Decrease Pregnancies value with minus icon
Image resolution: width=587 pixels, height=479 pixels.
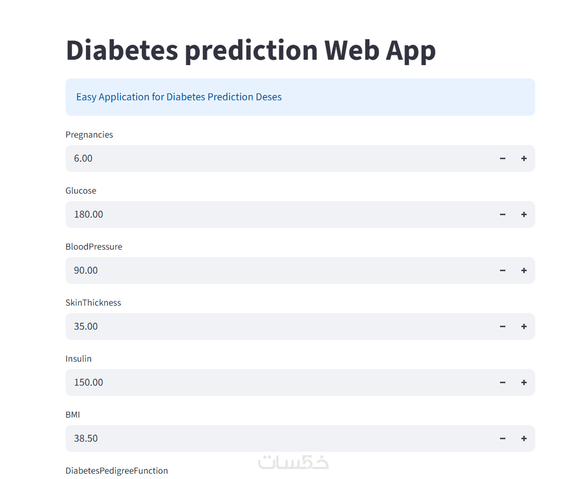tap(503, 158)
